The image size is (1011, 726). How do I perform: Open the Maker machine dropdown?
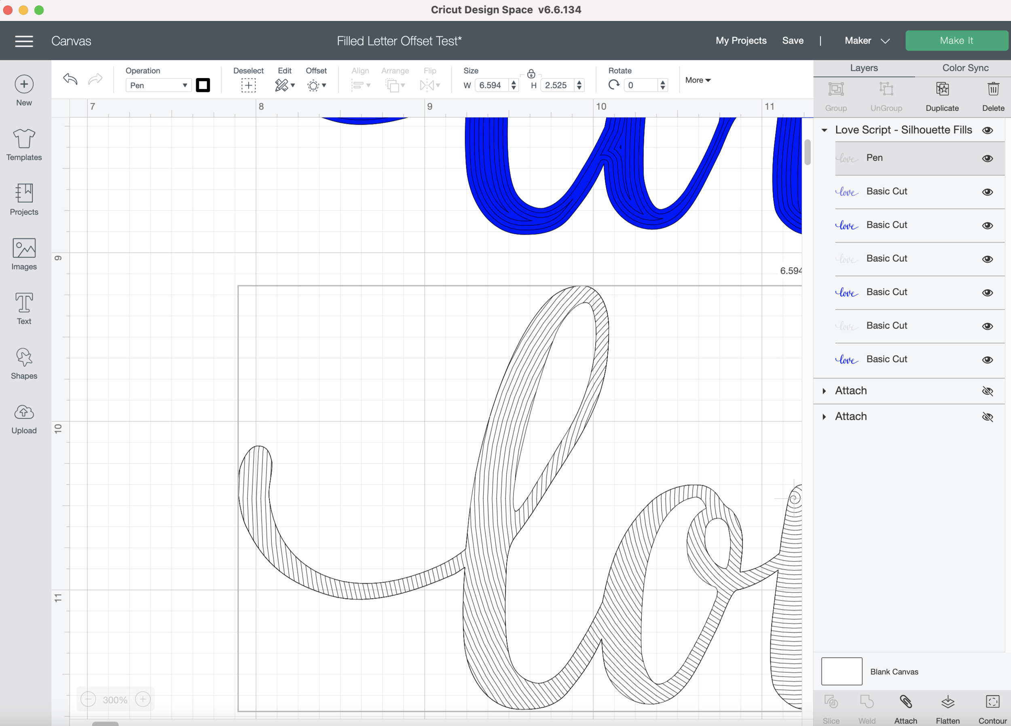point(867,40)
